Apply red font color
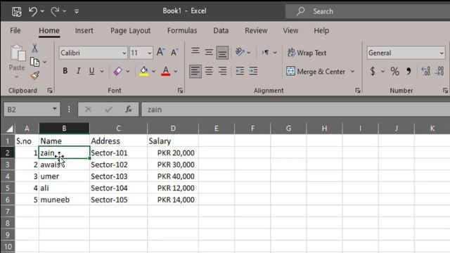 166,71
